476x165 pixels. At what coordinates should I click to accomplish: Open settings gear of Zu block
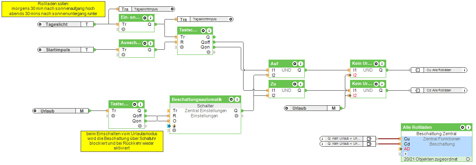coord(294,84)
